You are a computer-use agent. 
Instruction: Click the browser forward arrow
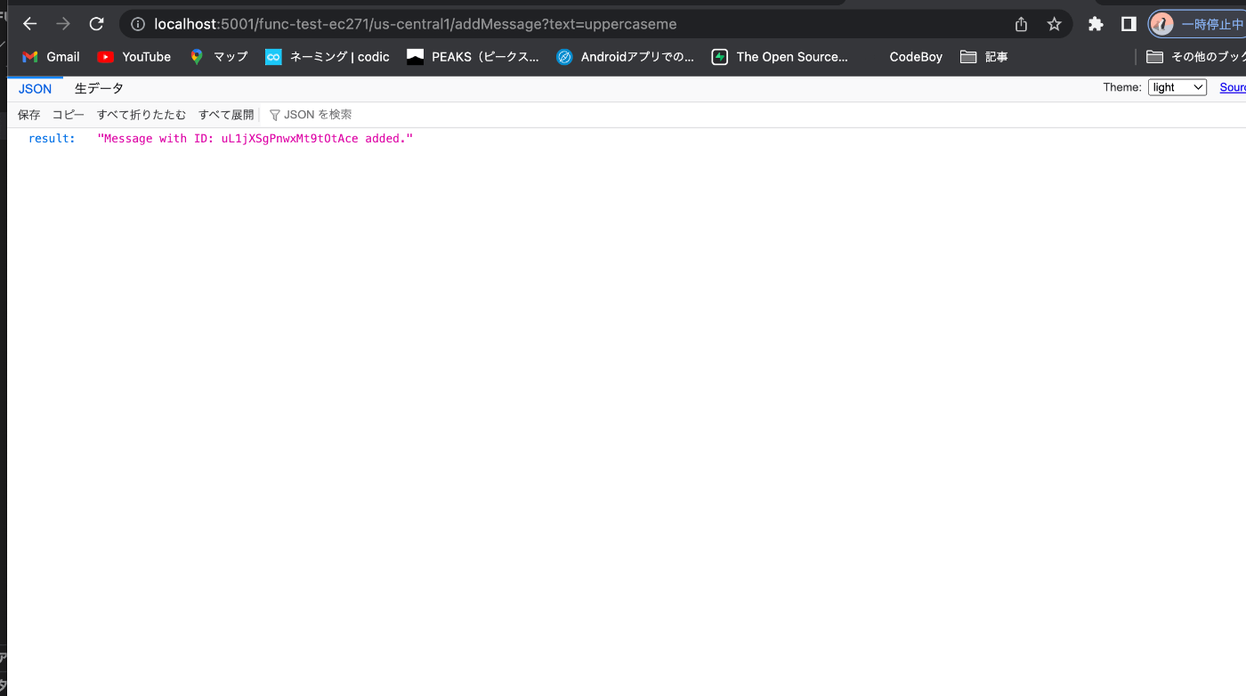point(63,24)
